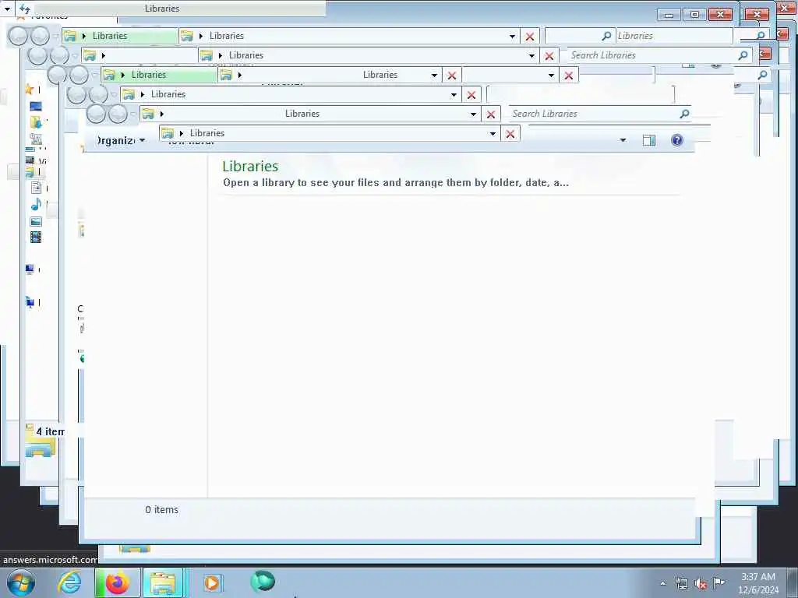
Task: Open the teal round app icon on the taskbar
Action: (x=263, y=581)
